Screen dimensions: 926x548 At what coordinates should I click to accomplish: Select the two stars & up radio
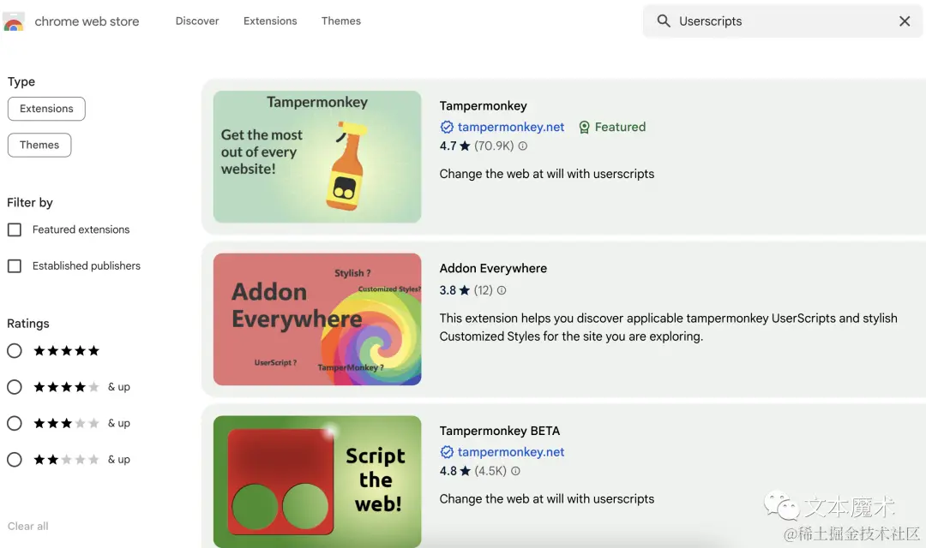coord(15,460)
